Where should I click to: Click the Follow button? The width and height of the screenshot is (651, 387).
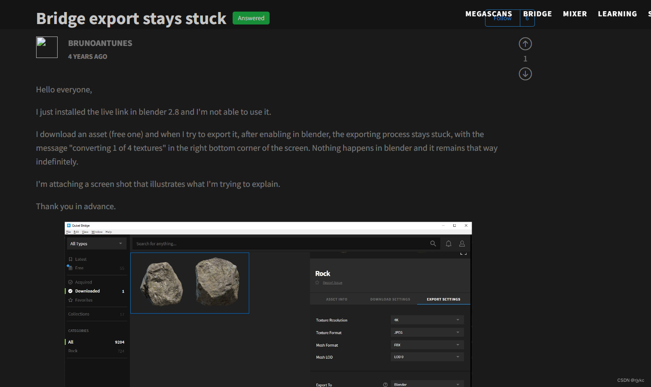point(503,18)
